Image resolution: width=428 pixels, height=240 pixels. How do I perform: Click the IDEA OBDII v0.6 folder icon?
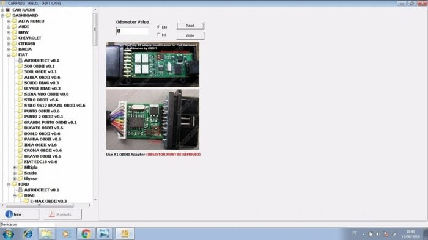[x=20, y=145]
